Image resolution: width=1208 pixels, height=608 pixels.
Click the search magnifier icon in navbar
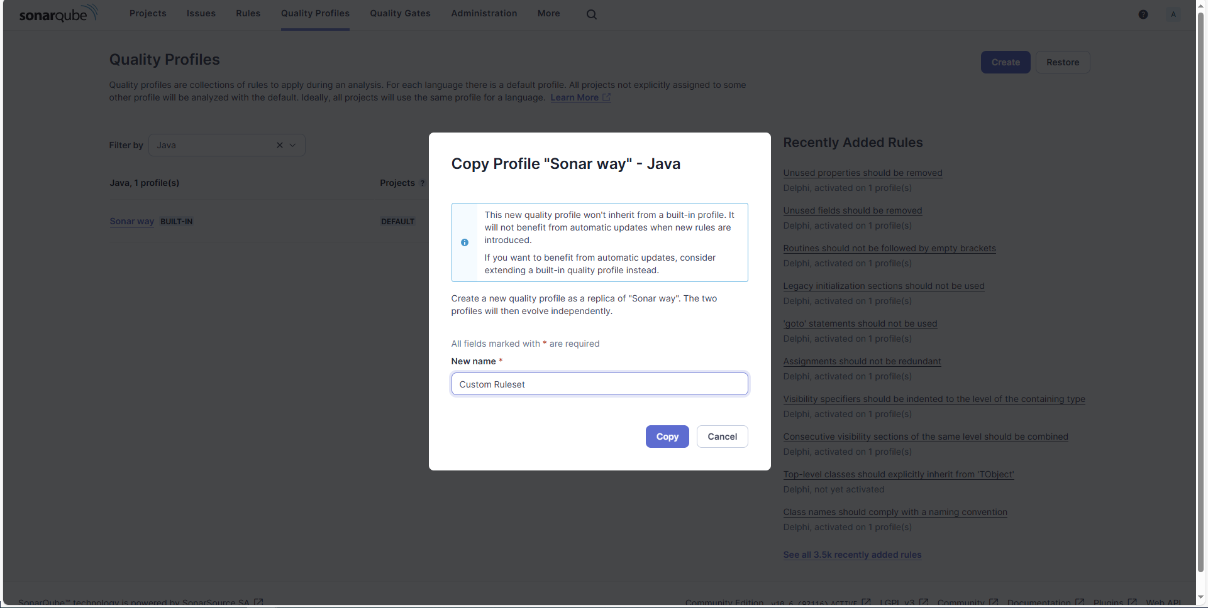click(592, 14)
